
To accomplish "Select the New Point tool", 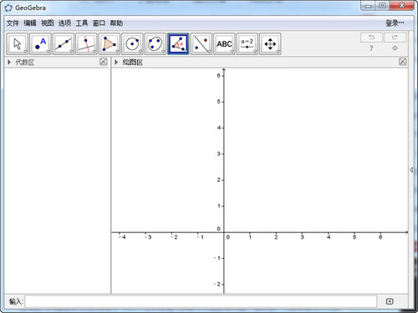I will tap(40, 43).
